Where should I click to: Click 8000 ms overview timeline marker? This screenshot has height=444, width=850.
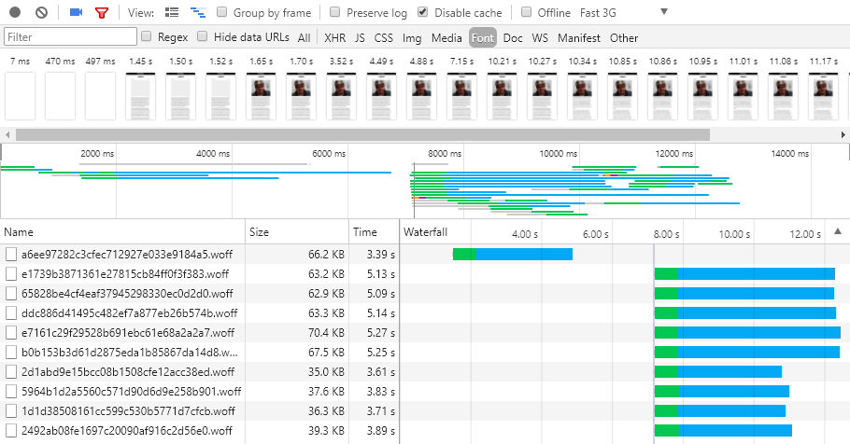(445, 153)
